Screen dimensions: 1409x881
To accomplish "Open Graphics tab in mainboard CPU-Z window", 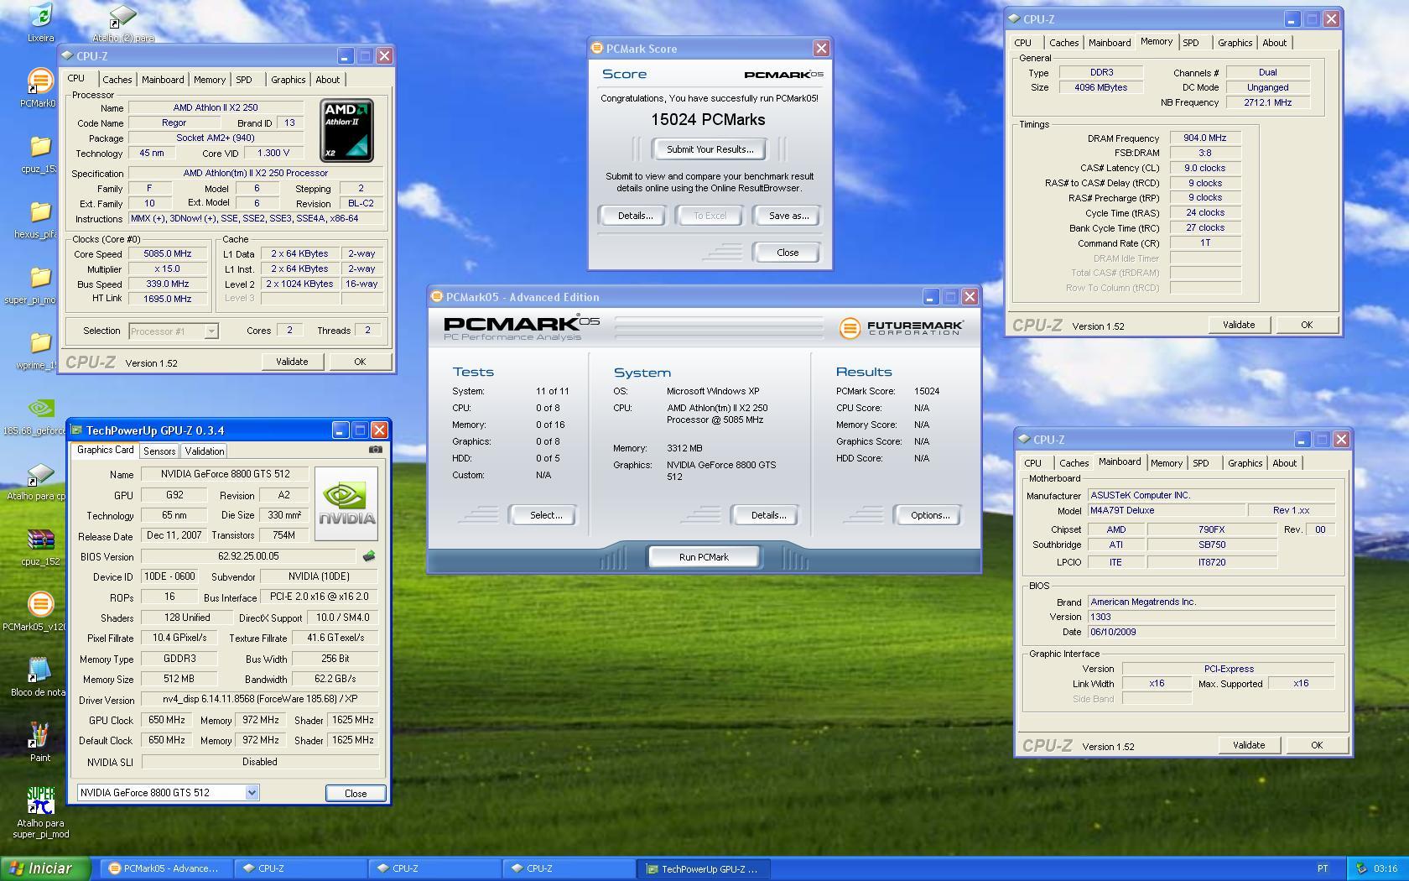I will [x=1245, y=463].
